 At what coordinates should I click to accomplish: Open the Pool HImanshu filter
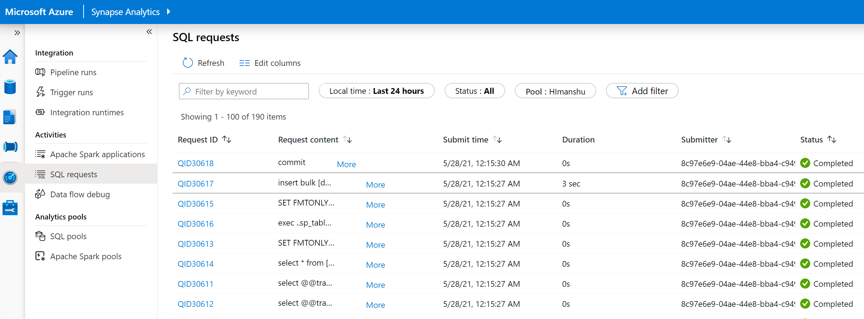click(555, 91)
